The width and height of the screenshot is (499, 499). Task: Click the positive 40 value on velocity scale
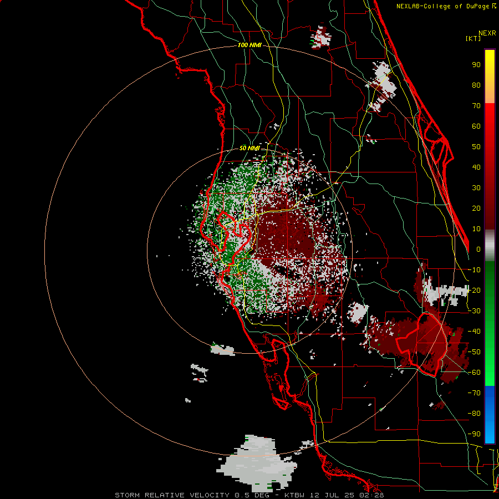coord(476,167)
